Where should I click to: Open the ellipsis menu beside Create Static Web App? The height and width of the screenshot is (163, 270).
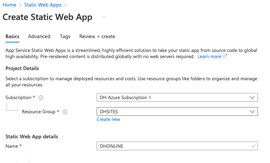(x=104, y=17)
